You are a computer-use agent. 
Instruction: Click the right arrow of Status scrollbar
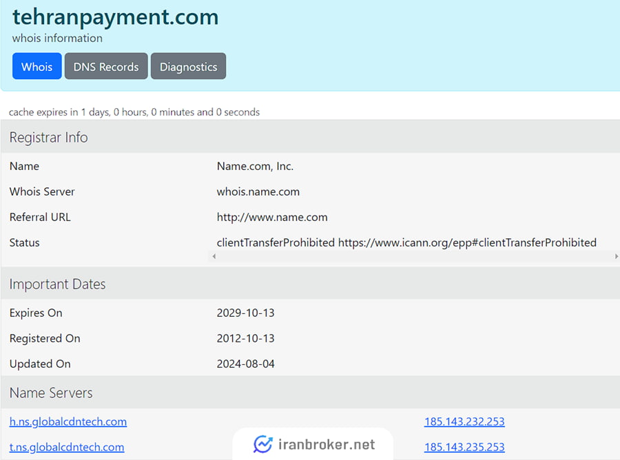pyautogui.click(x=616, y=256)
